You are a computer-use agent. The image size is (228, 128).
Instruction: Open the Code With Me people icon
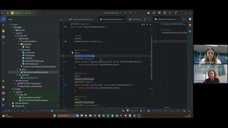pyautogui.click(x=149, y=13)
